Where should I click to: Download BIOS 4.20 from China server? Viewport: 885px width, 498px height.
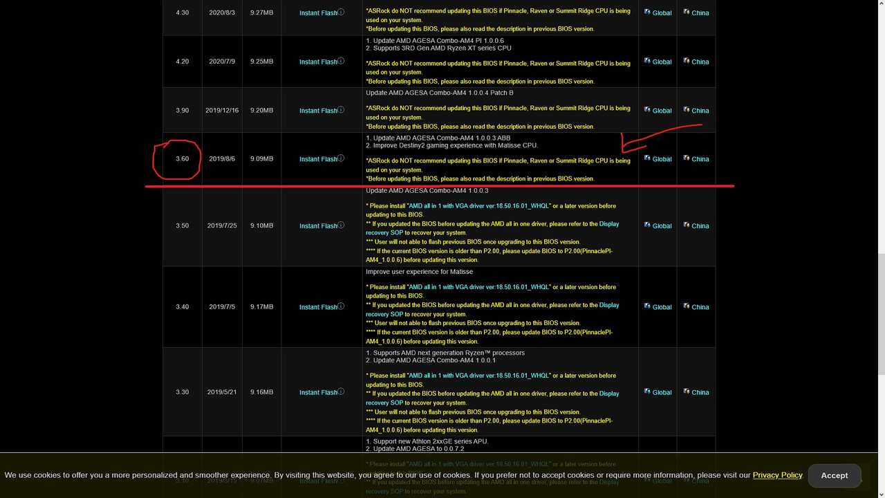click(696, 62)
